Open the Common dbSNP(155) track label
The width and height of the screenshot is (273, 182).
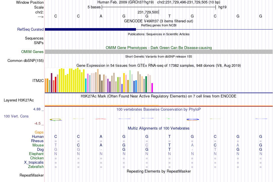click(x=25, y=60)
